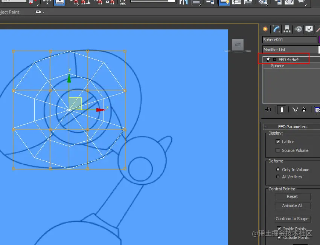Click Make Unique icon below stack
Image resolution: width=320 pixels, height=245 pixels.
point(295,110)
